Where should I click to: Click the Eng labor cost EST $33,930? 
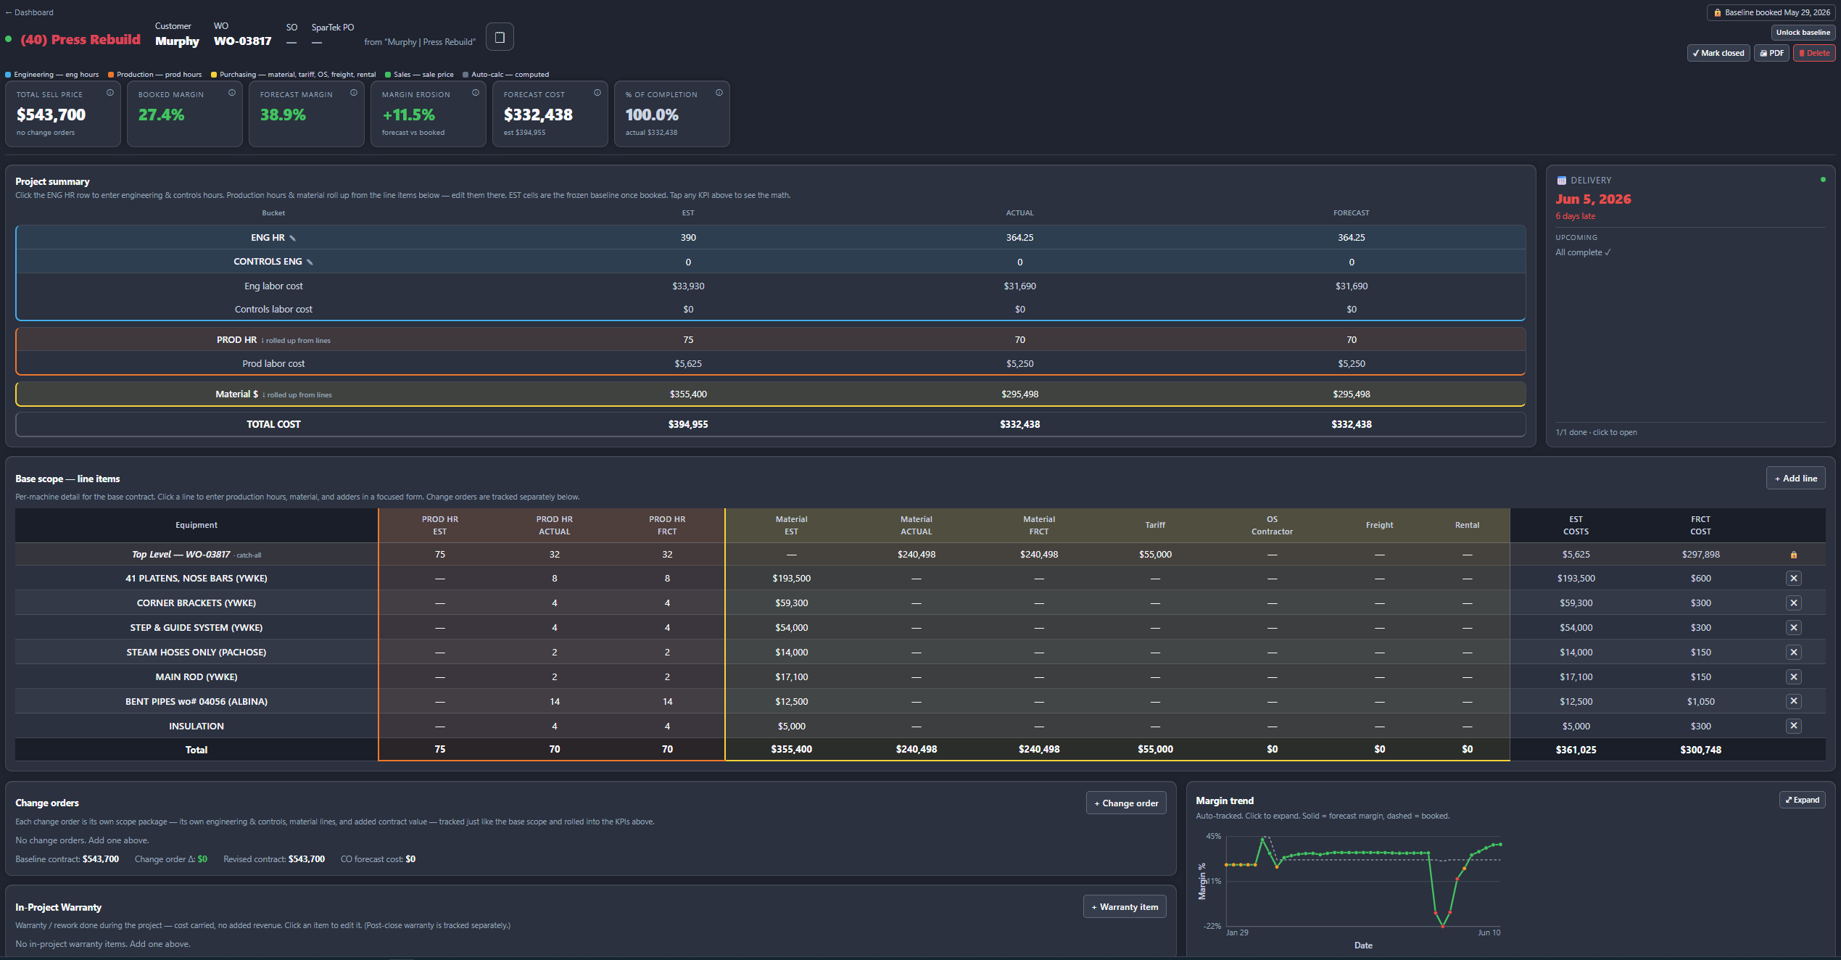[x=688, y=286]
